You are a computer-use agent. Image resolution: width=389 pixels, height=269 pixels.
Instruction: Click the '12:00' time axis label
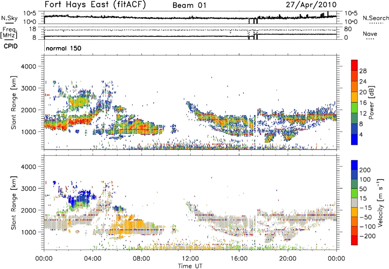[190, 259]
